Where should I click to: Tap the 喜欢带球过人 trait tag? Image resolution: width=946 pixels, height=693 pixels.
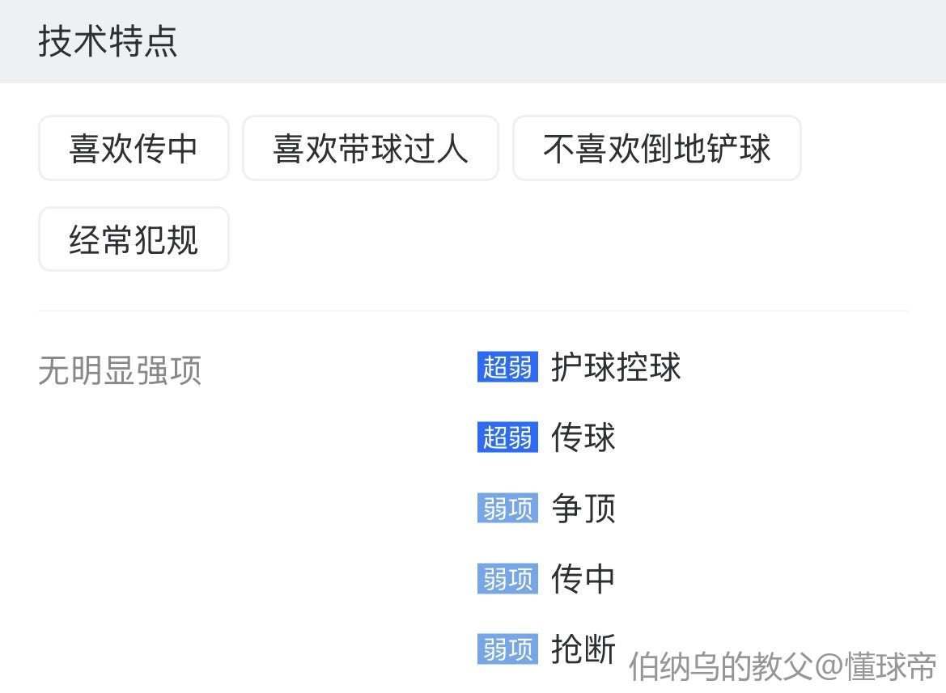pyautogui.click(x=370, y=149)
